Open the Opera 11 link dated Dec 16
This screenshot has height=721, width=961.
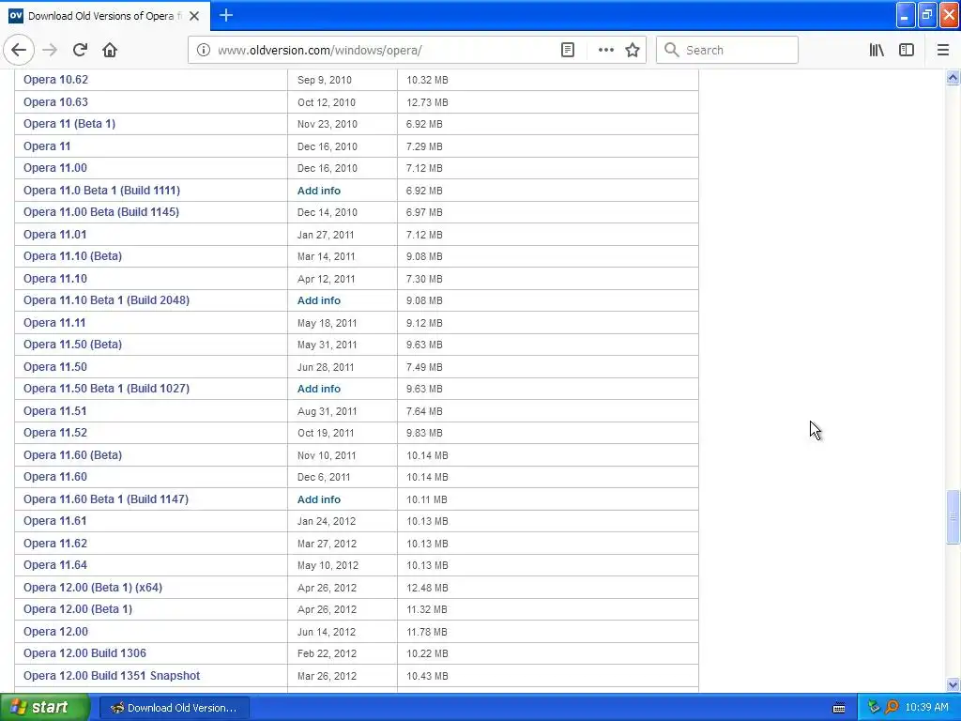click(x=47, y=146)
